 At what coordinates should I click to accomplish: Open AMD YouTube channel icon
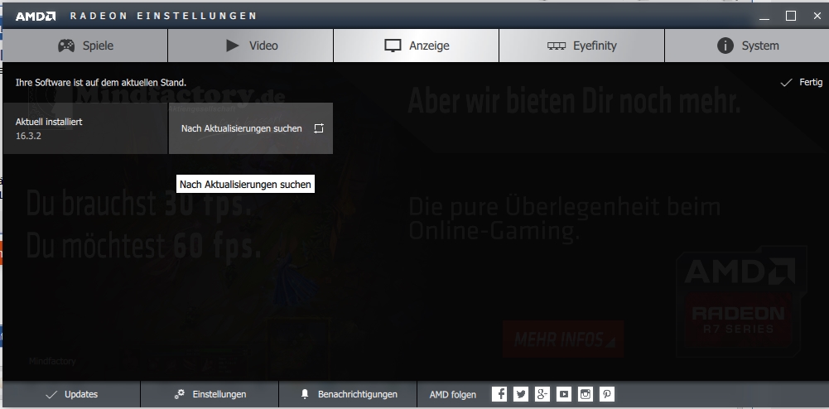(x=564, y=394)
